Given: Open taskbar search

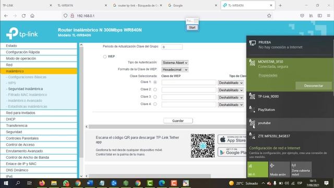Looking at the screenshot, I should click(x=18, y=183).
